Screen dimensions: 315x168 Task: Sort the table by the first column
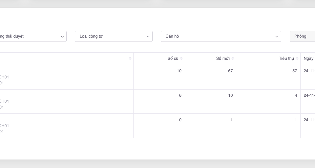[130, 59]
